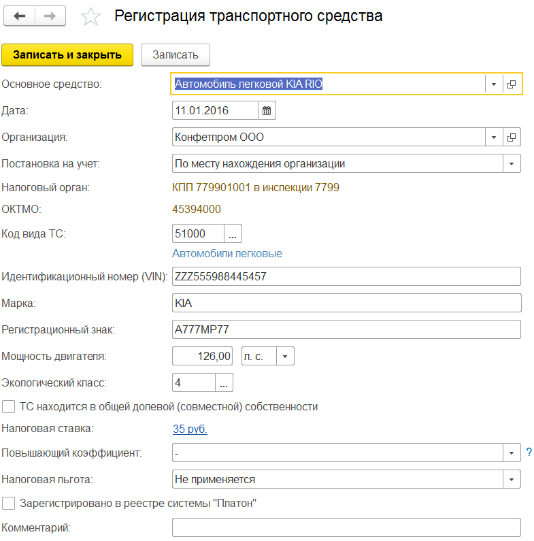Viewport: 534px width, 541px height.
Task: Click the forward arrow navigation button
Action: point(50,16)
